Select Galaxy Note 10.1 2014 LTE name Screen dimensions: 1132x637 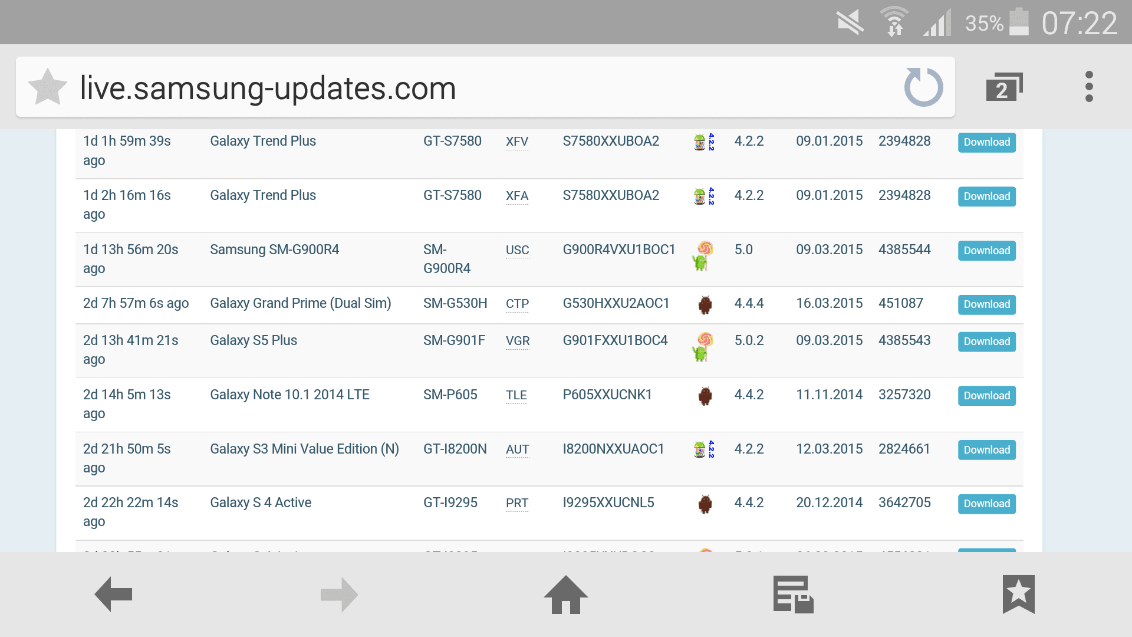pos(289,395)
